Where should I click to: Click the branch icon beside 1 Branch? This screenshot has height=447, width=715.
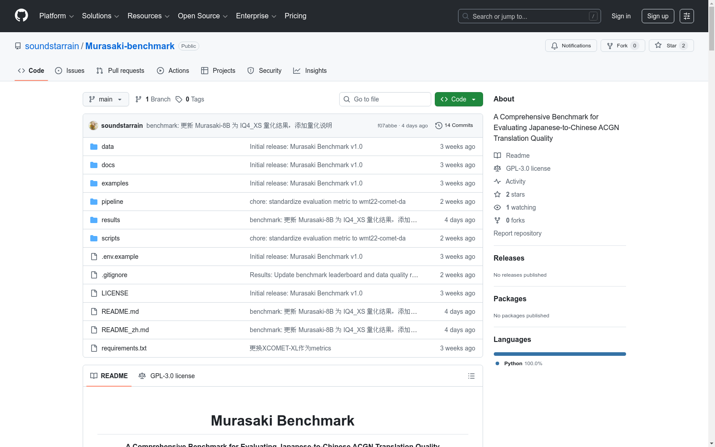point(139,99)
